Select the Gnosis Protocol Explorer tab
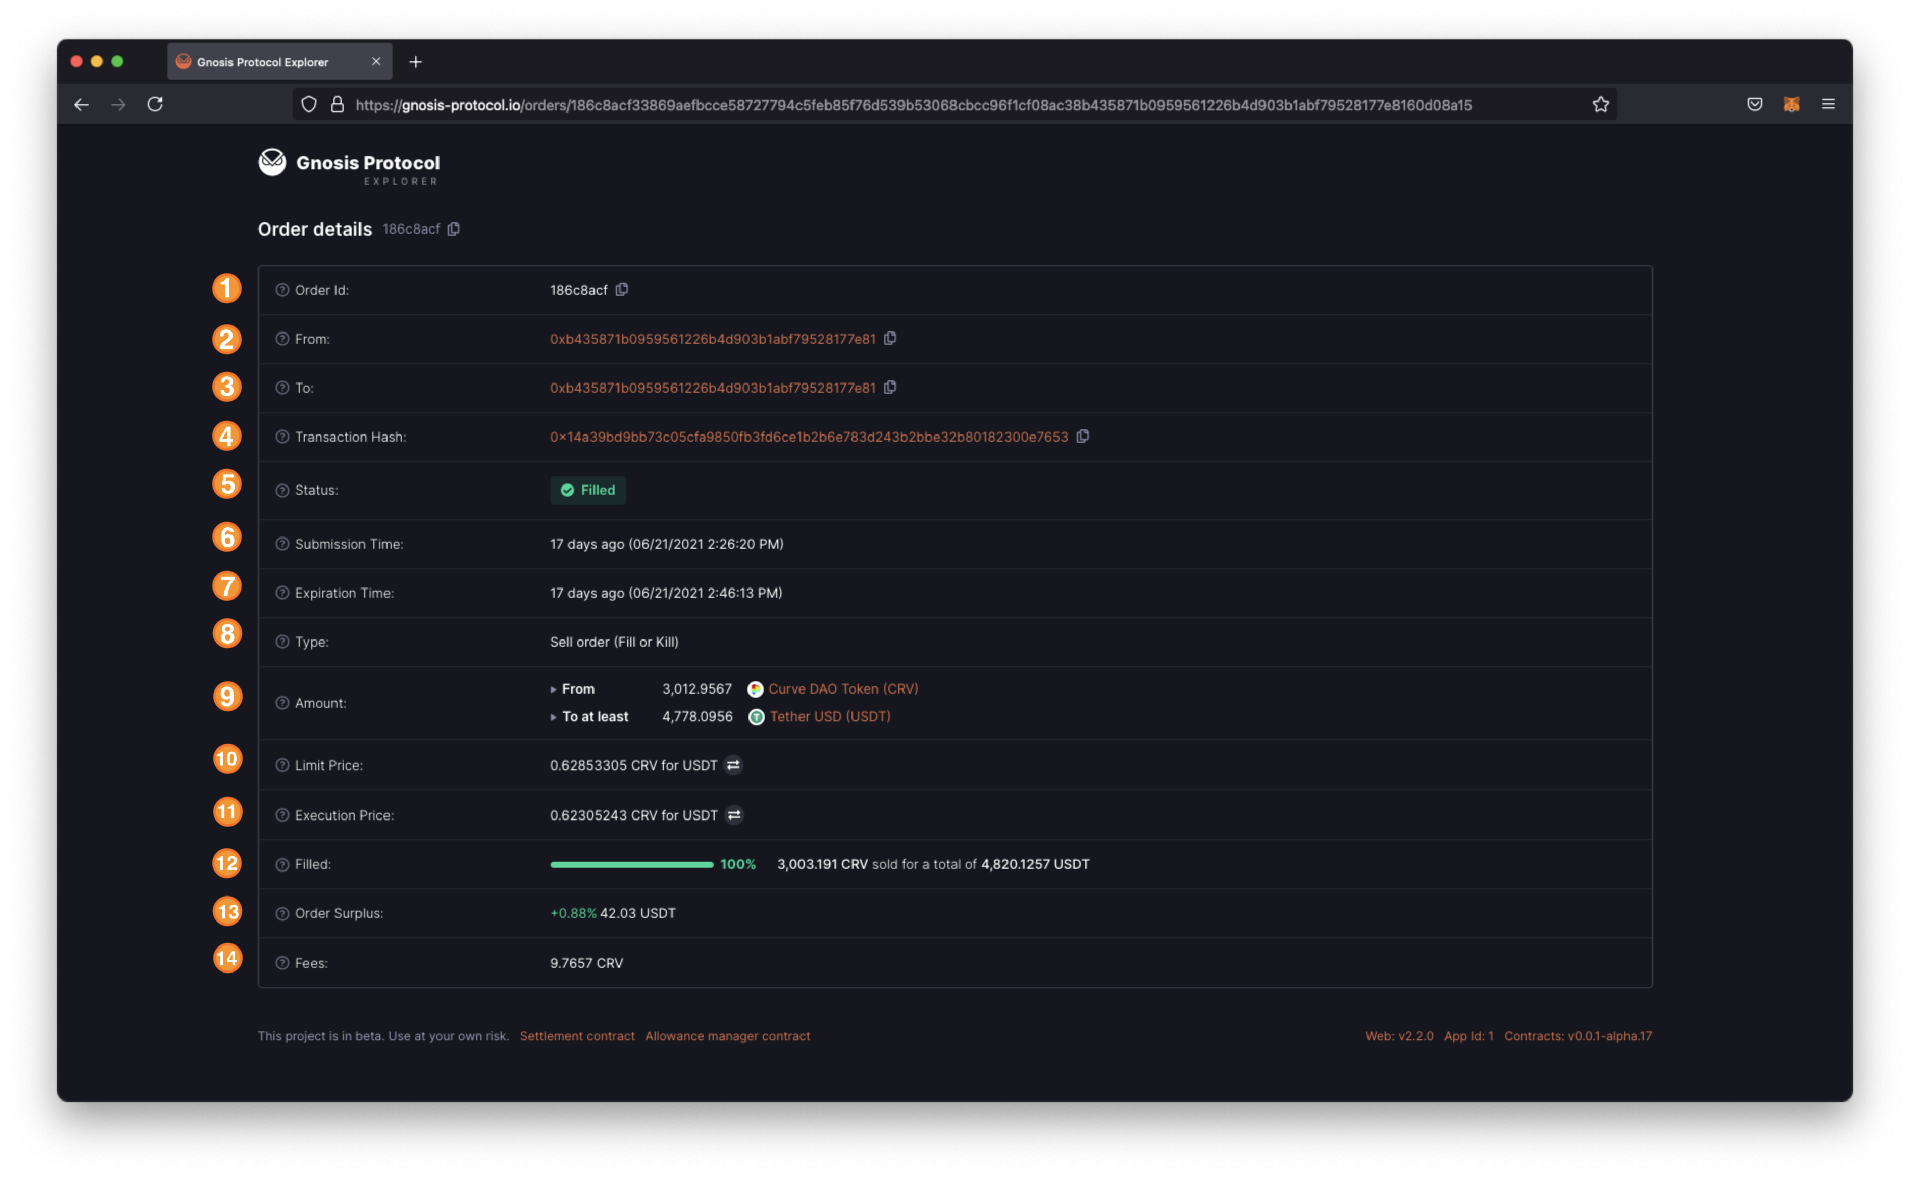The width and height of the screenshot is (1910, 1177). (x=262, y=62)
